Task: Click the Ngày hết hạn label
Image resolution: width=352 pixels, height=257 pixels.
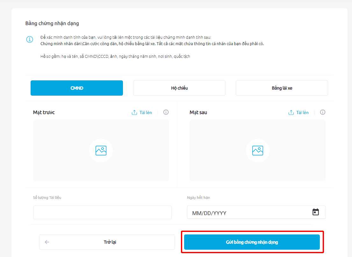Action: click(198, 198)
